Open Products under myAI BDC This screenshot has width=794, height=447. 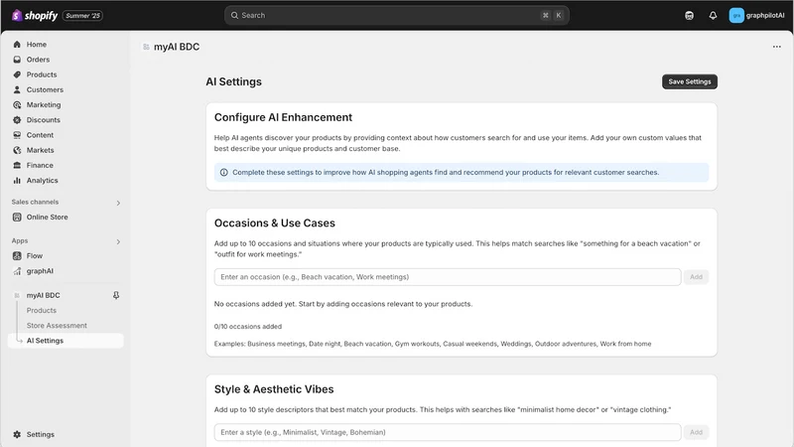pyautogui.click(x=42, y=310)
